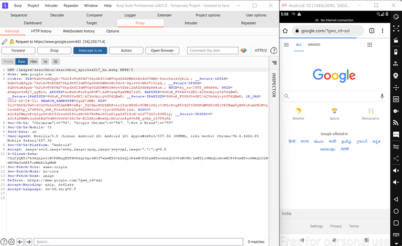Open the network RSS-style widget
402x246 pixels.
396,123
